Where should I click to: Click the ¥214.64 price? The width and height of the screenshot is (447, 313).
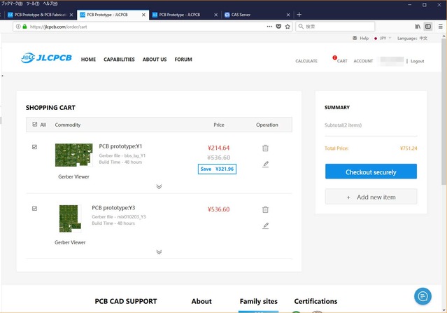(x=219, y=148)
